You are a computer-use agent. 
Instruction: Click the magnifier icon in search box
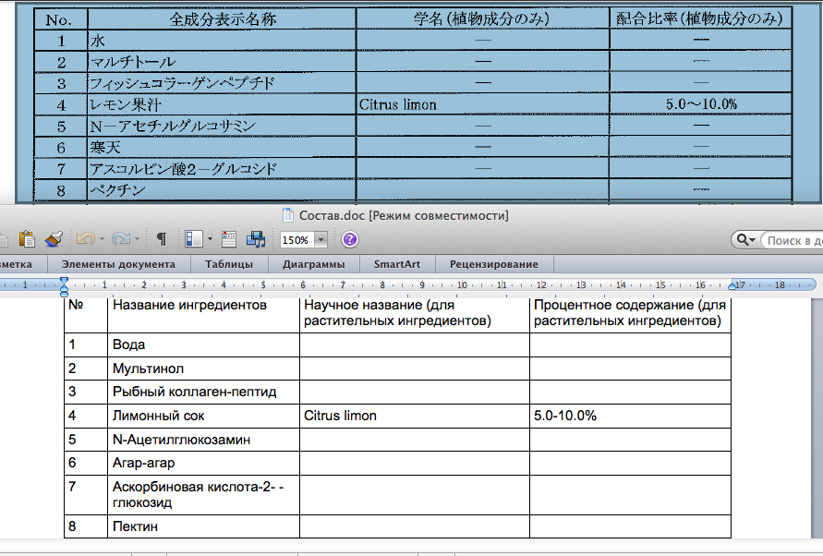point(744,240)
